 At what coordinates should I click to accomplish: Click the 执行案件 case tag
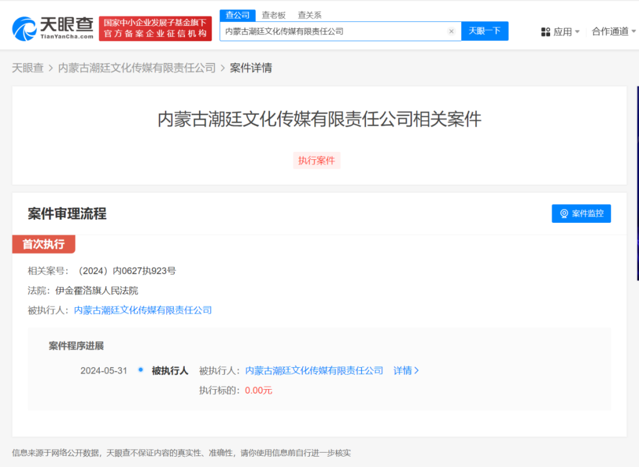(316, 160)
